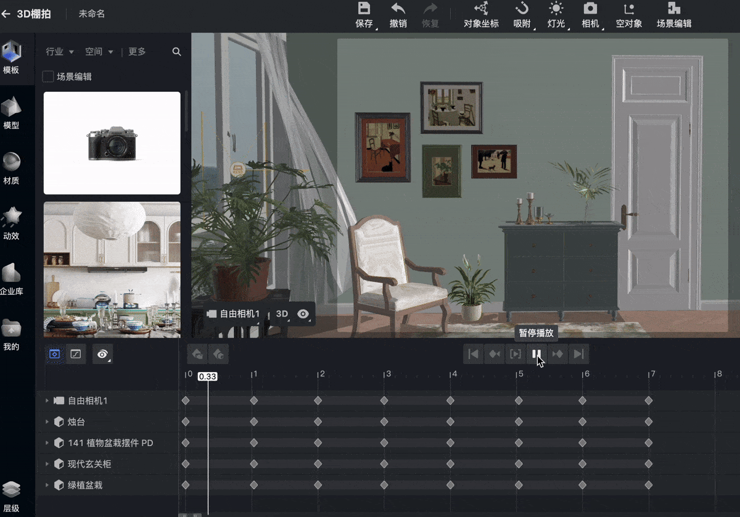
Task: Open the 空间 dropdown filter
Action: [x=99, y=52]
